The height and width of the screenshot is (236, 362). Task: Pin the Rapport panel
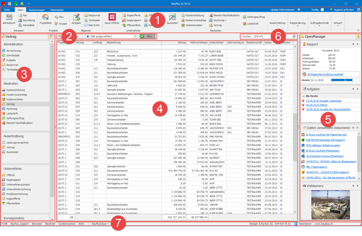pyautogui.click(x=353, y=44)
